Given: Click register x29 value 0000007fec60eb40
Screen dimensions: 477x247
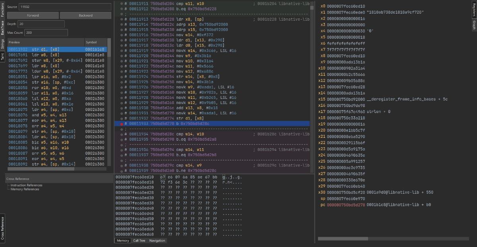Looking at the screenshot, I should 345,186.
